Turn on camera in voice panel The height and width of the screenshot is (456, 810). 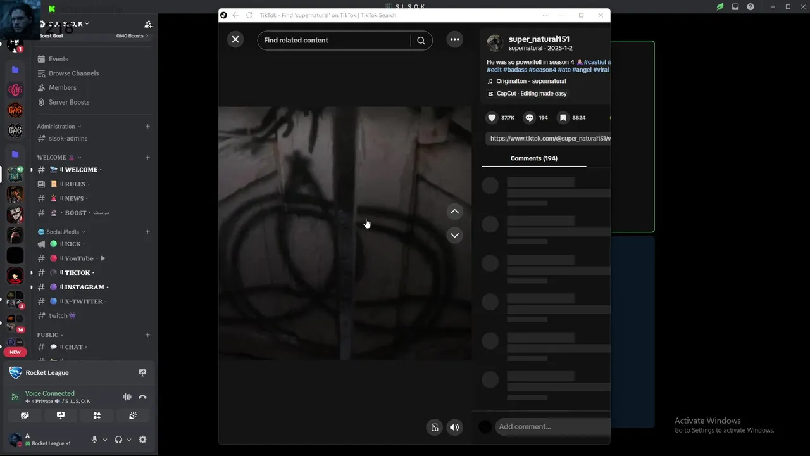[25, 415]
